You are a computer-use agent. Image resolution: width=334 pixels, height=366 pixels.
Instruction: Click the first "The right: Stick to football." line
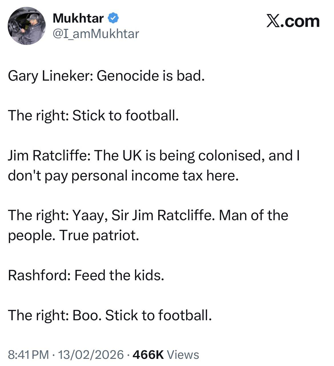(x=93, y=116)
